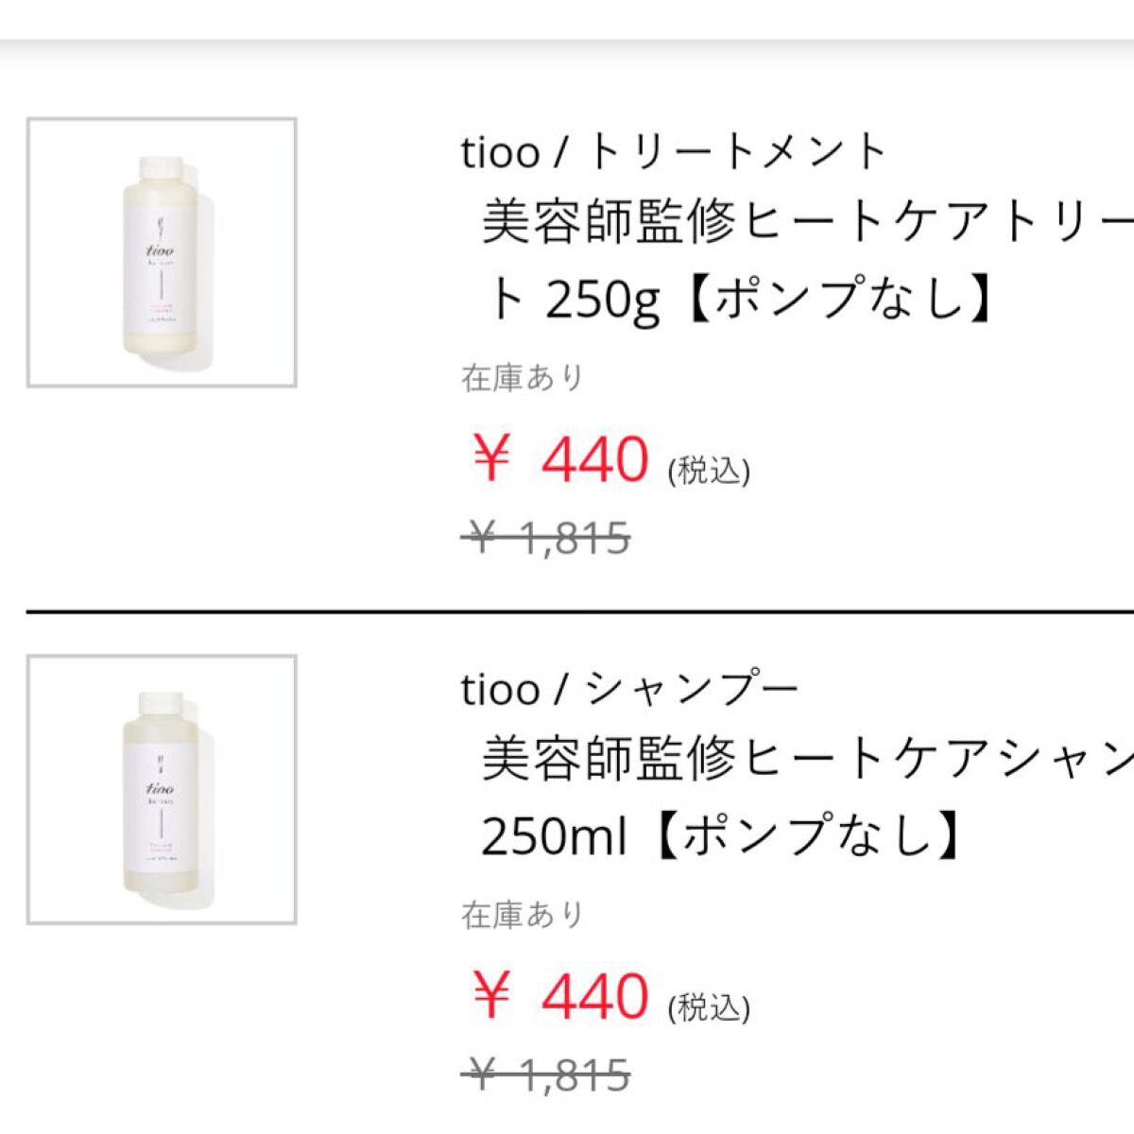Click the (税込) label beside the shampoo price
Viewport: 1134px width, 1134px height.
pyautogui.click(x=709, y=1007)
